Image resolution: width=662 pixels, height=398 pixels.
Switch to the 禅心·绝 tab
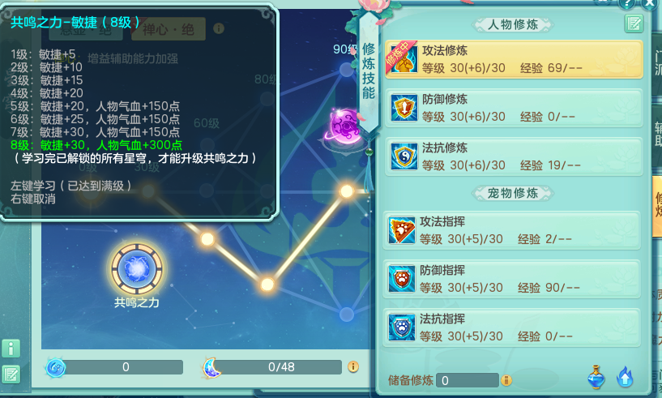(169, 29)
